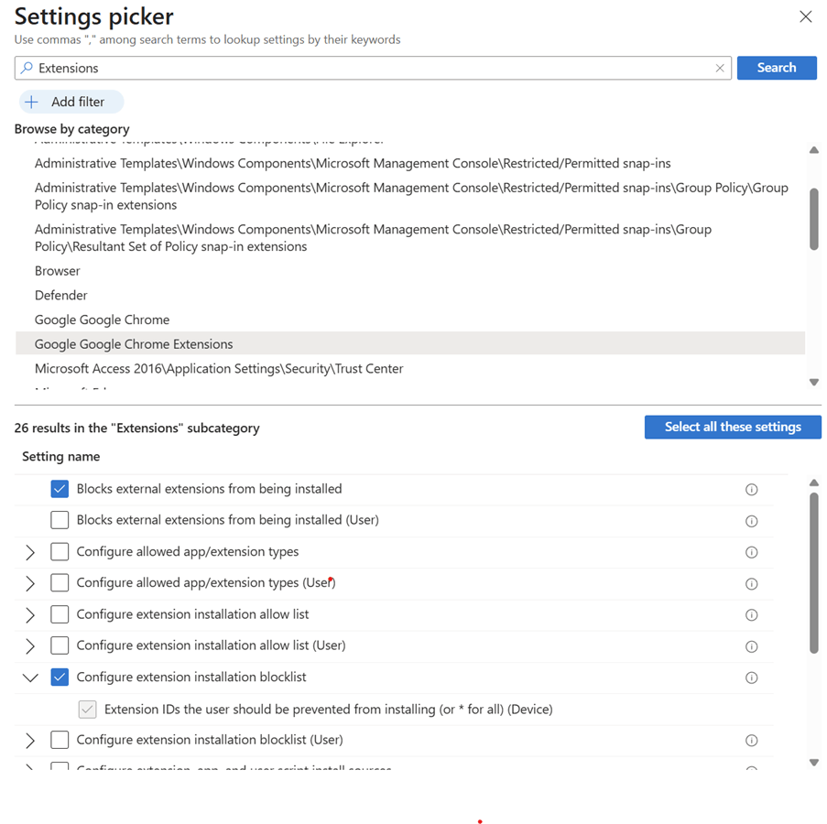Click info icon for Configure extension installation blocklist (User)

pos(751,740)
